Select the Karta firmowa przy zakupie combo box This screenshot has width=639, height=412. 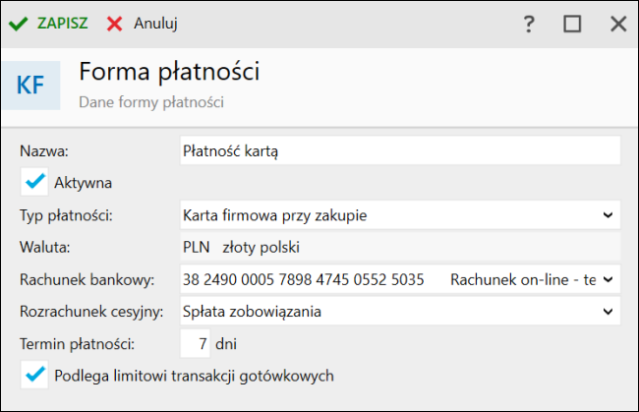(x=400, y=214)
